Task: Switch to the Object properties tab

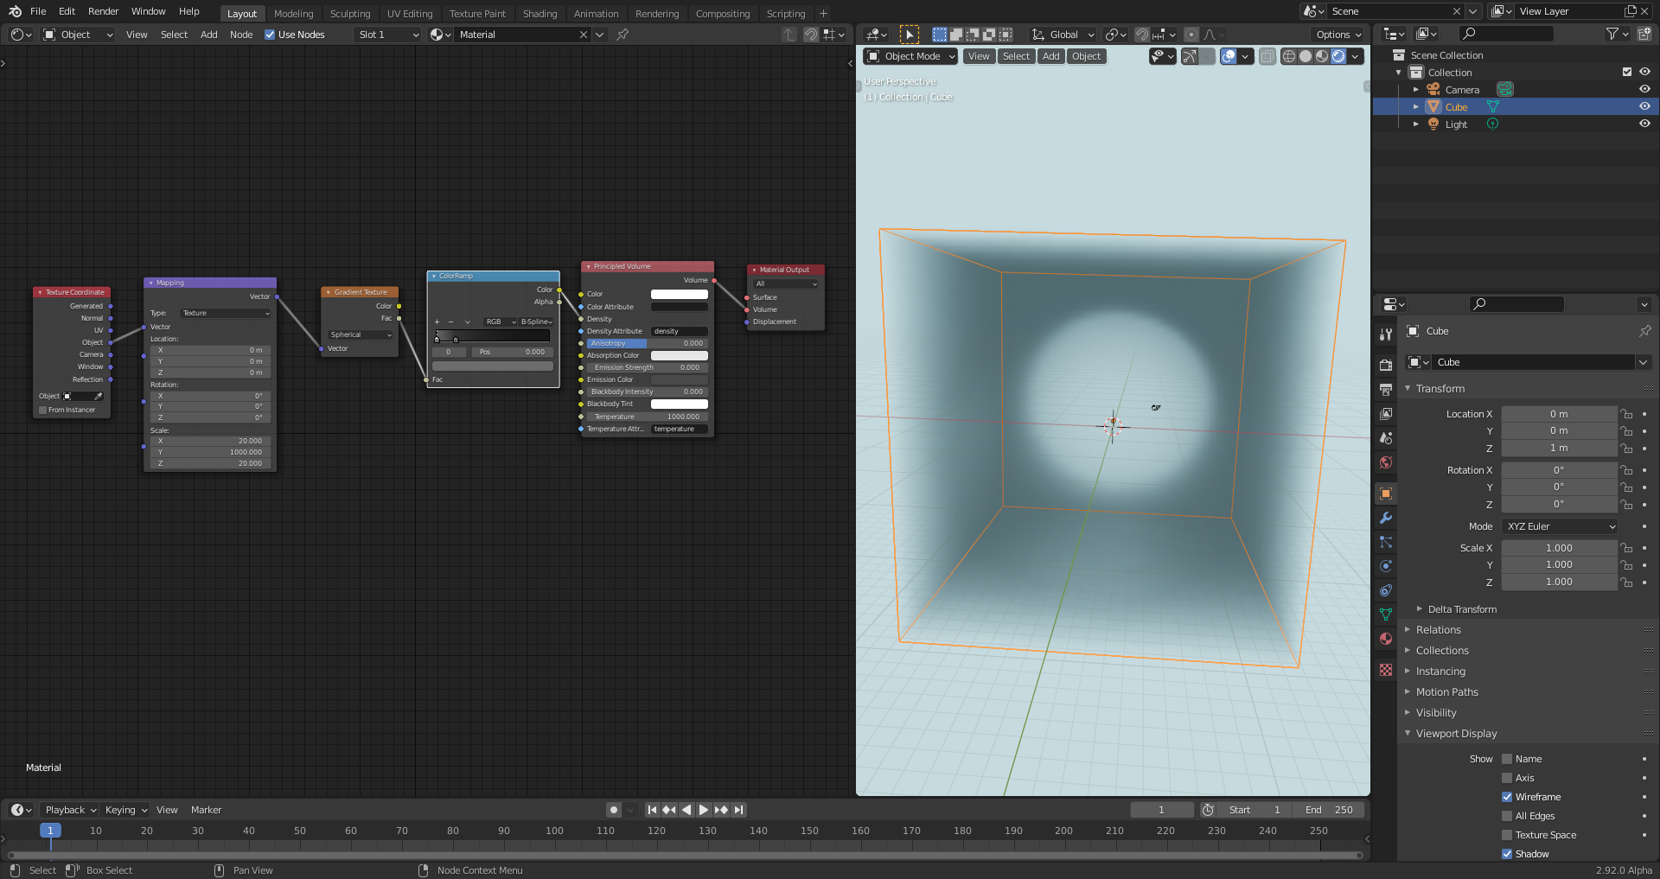Action: [1386, 494]
